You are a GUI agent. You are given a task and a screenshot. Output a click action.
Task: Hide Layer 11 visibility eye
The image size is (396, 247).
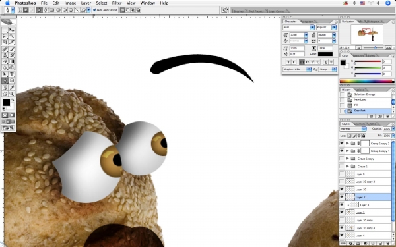click(x=342, y=197)
